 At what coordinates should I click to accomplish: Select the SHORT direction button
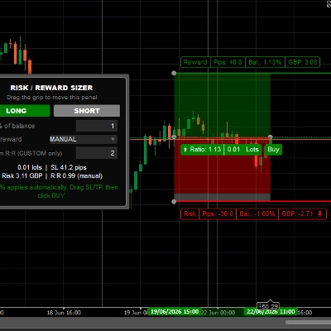pyautogui.click(x=87, y=111)
